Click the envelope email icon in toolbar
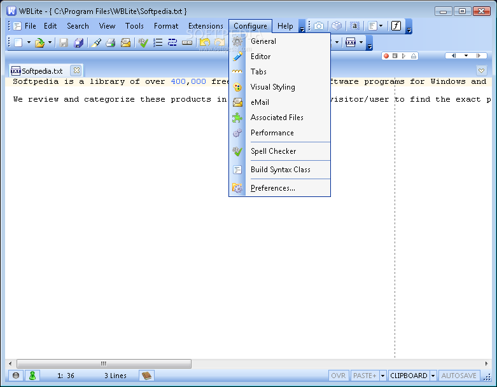Screen dimensions: 497x387 125,43
